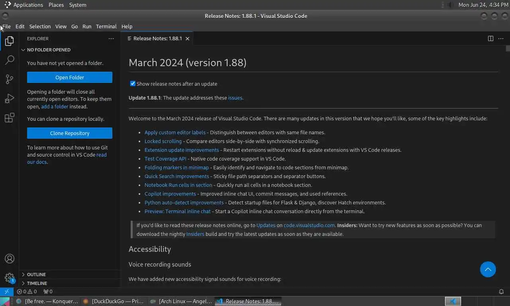Open Apply custom editor labels link
Viewport: 510px width, 306px height.
(175, 132)
